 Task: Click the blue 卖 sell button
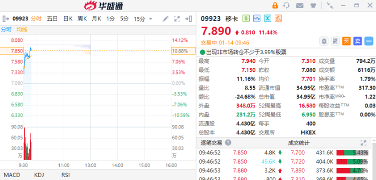[x=357, y=41]
